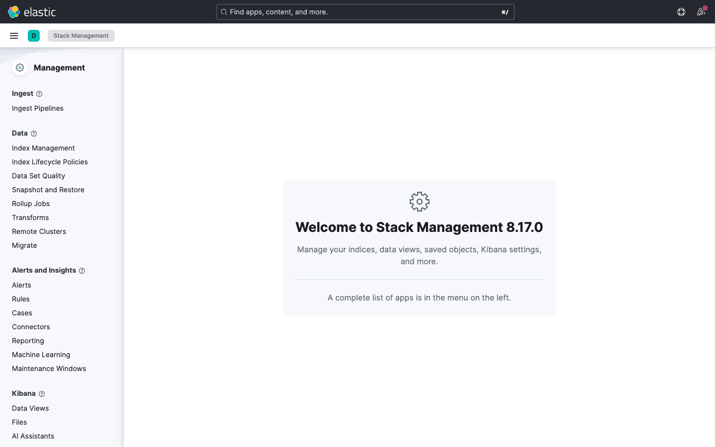715x447 pixels.
Task: Open the Data section help icon
Action: coord(33,133)
